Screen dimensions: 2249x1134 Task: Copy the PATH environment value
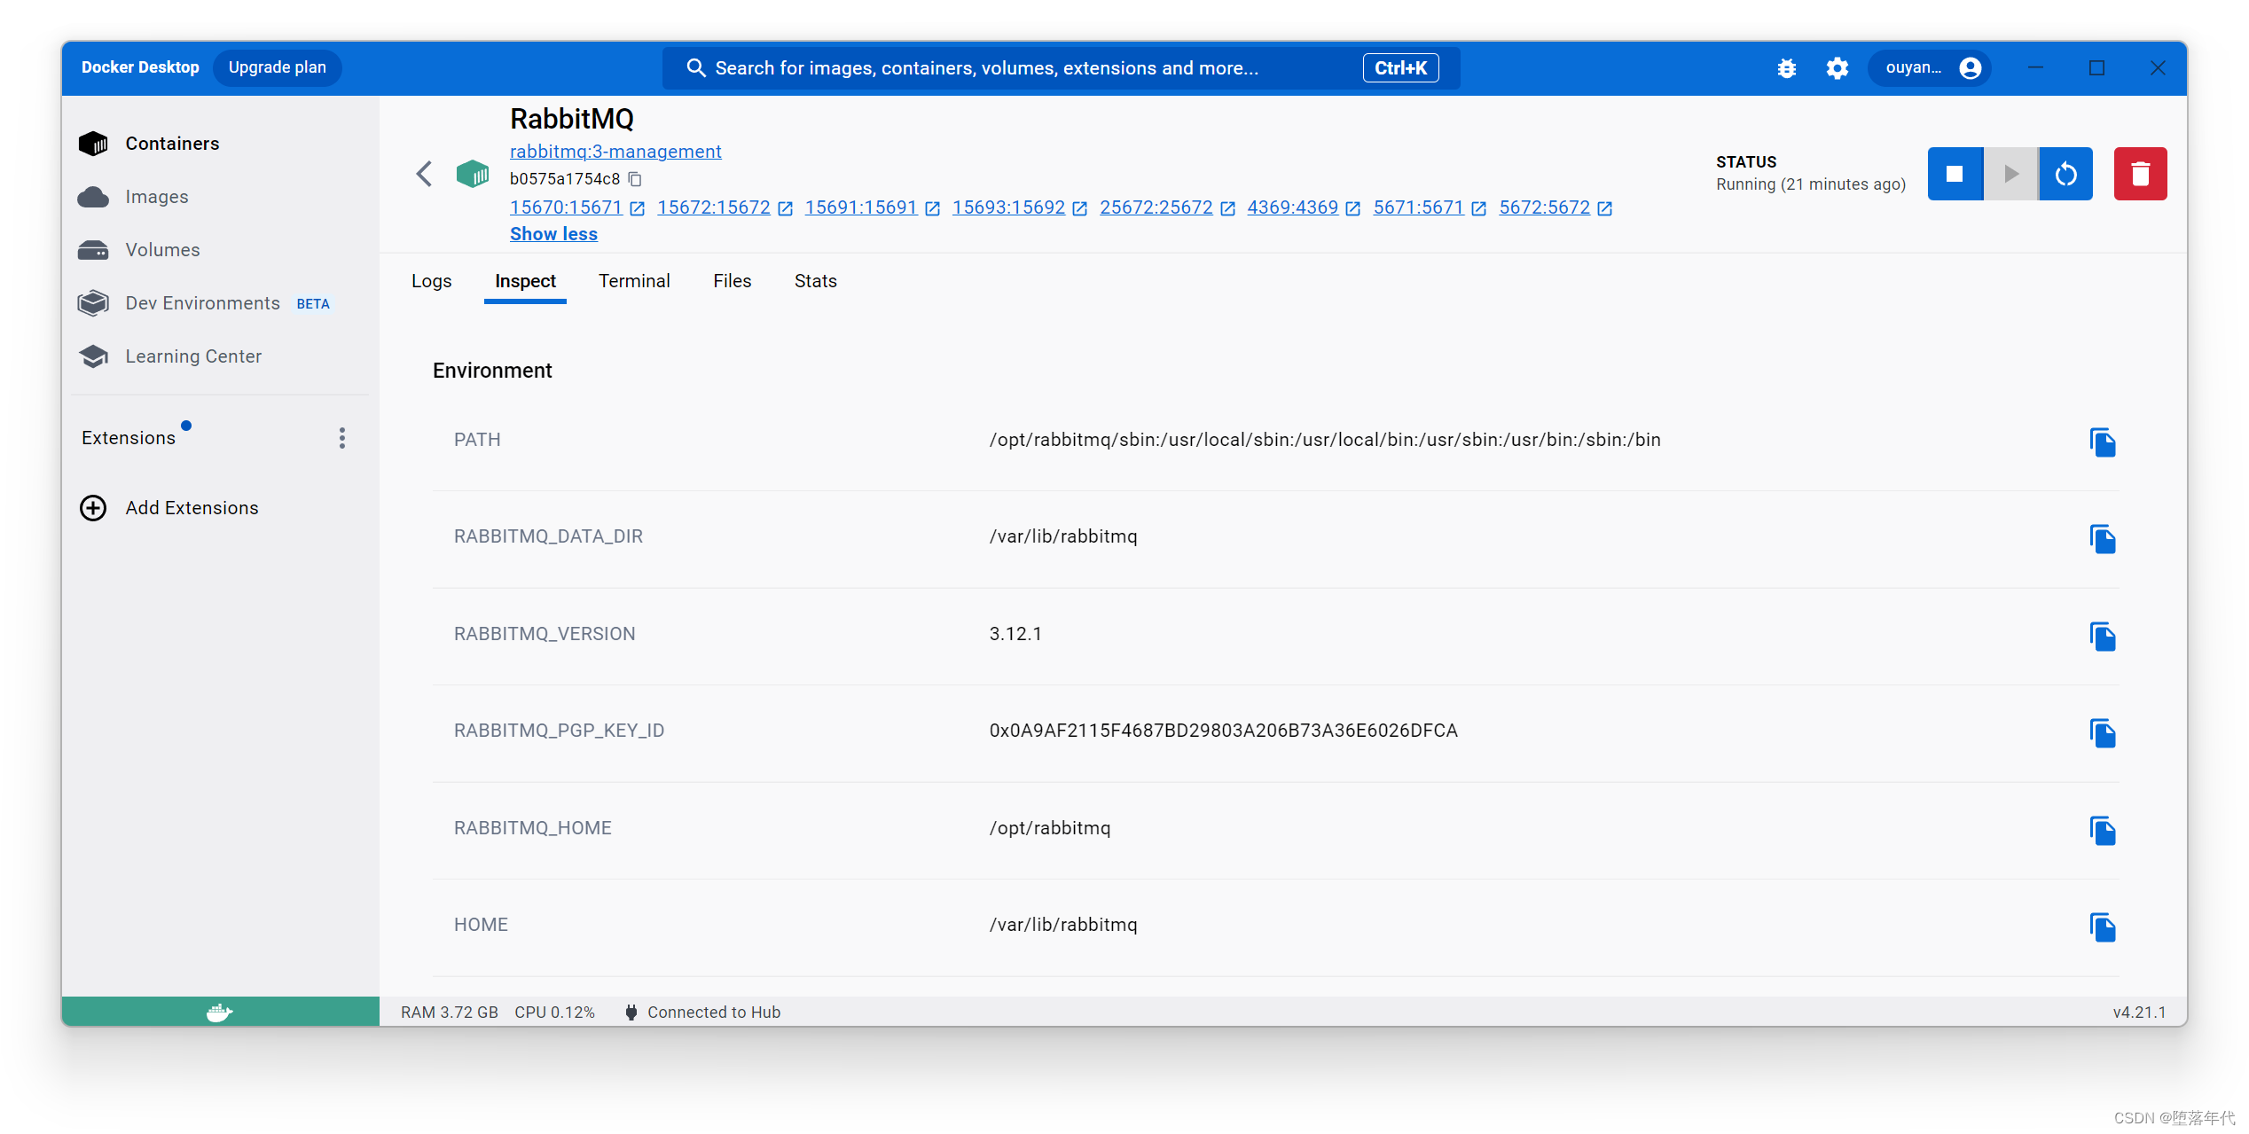[2103, 442]
